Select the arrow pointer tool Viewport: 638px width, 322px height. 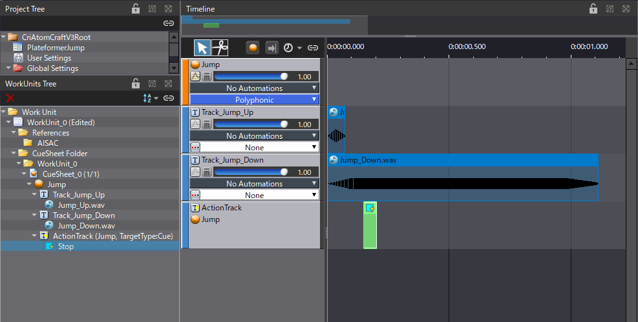click(x=202, y=48)
